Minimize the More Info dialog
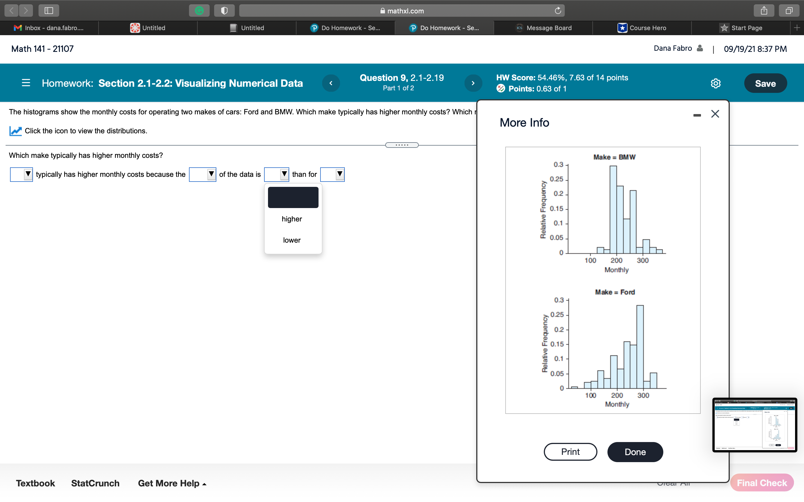Viewport: 804px width, 502px height. (x=697, y=115)
